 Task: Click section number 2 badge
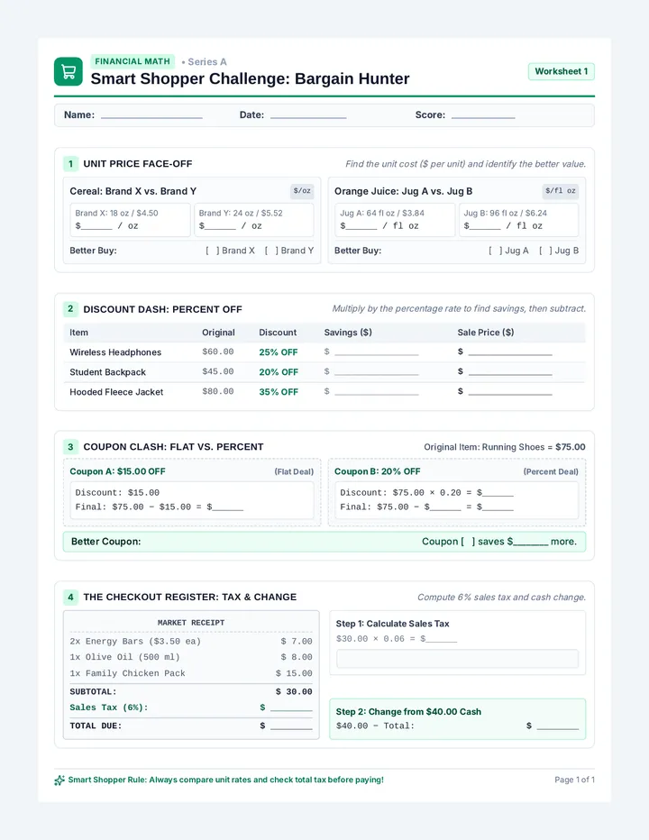click(x=70, y=309)
